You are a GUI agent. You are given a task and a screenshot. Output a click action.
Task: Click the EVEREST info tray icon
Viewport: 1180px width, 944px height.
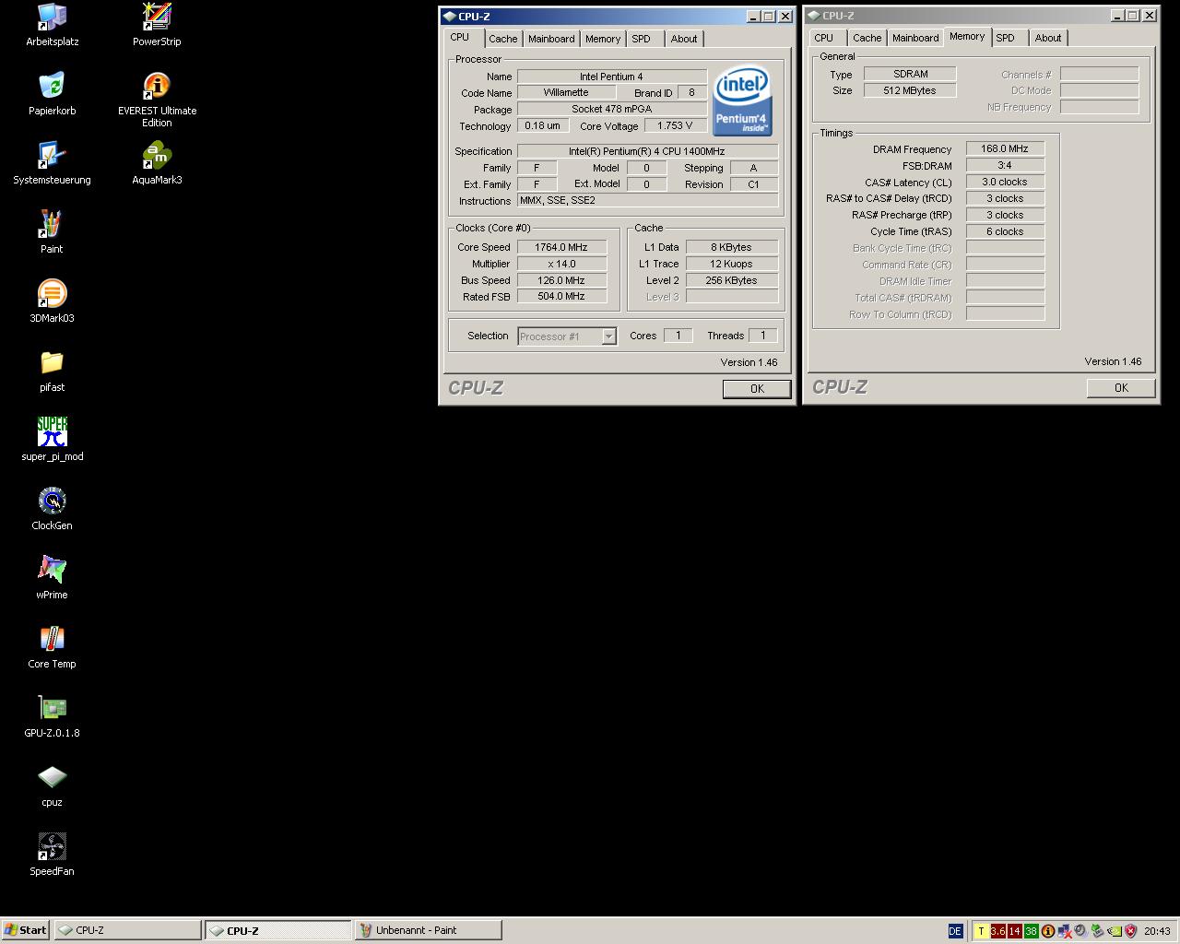point(1048,931)
